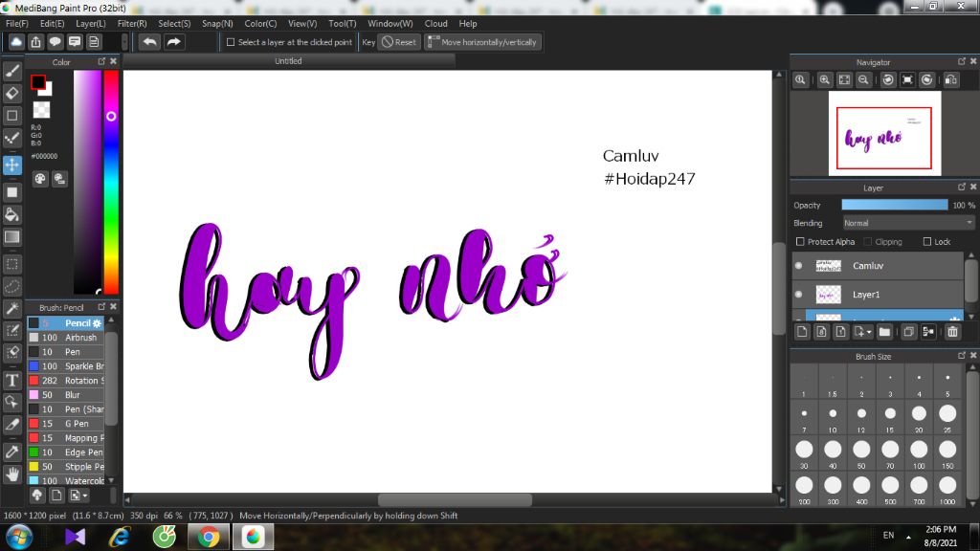Toggle Protect Alpha checkbox
Image resolution: width=980 pixels, height=551 pixels.
click(800, 242)
